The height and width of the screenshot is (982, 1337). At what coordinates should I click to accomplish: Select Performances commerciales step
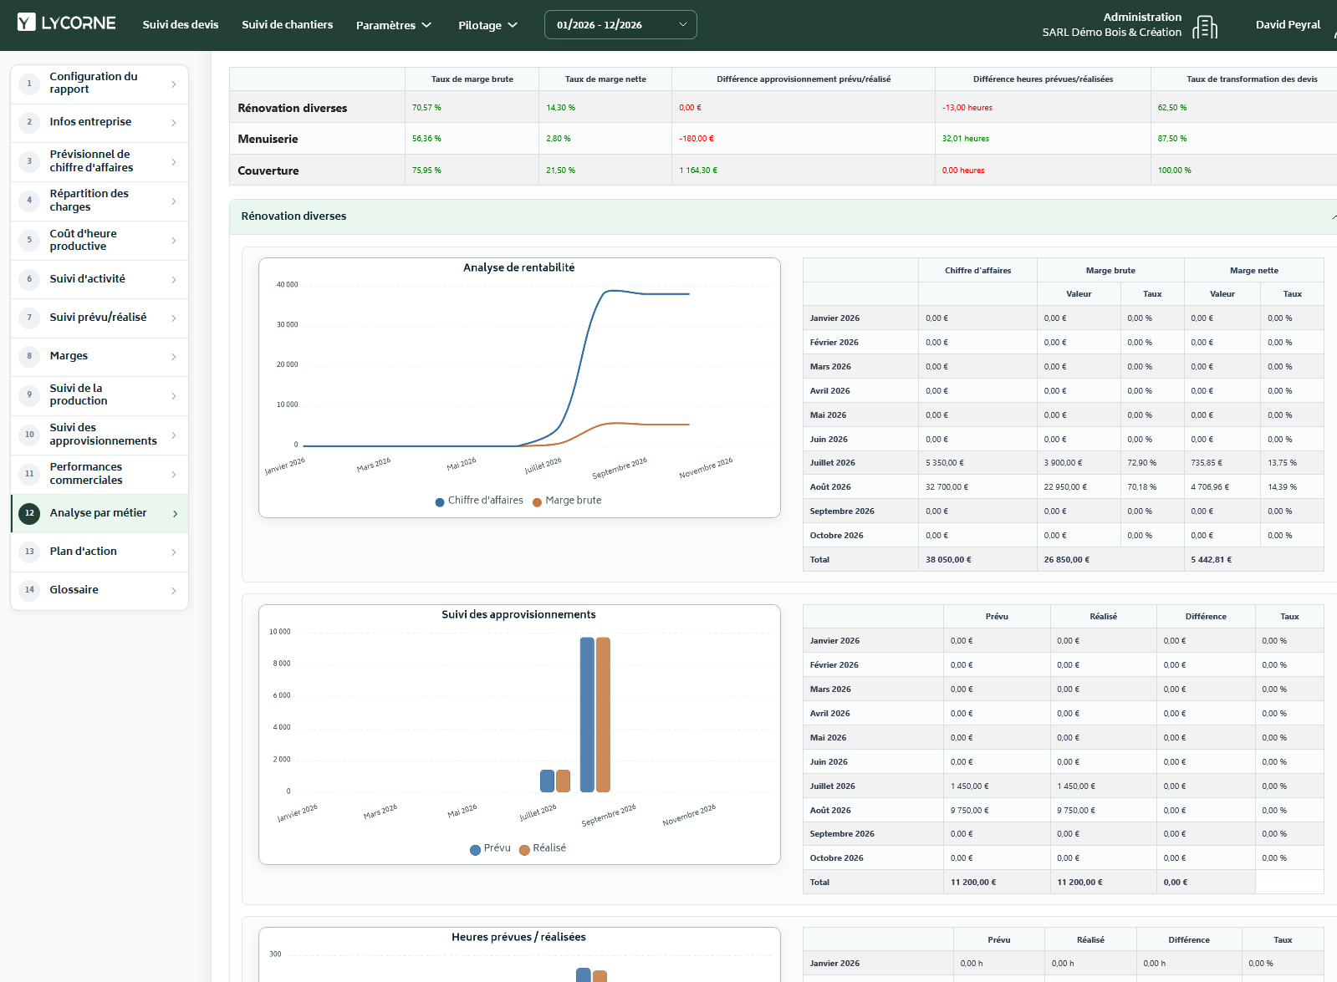(x=100, y=474)
